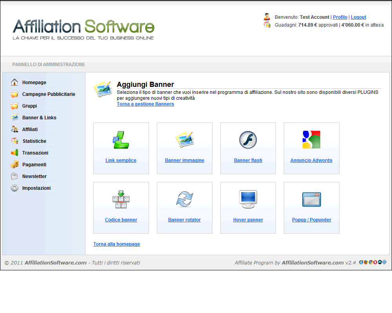Viewport: 392px width, 313px height.
Task: Click the green Link semplice icon
Action: pos(121,140)
